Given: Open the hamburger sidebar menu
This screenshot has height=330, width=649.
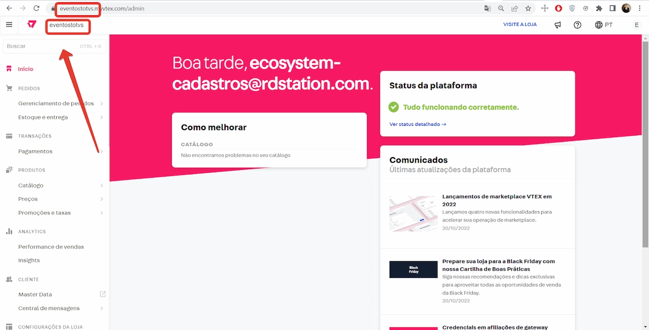Looking at the screenshot, I should (x=9, y=25).
